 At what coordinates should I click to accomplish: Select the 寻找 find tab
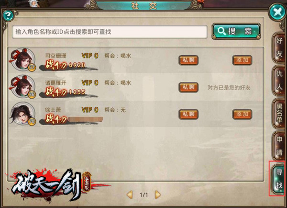coord(278,179)
